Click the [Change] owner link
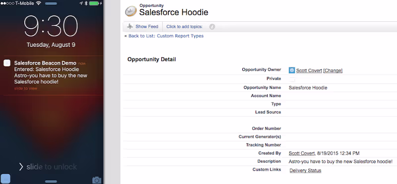 pyautogui.click(x=332, y=70)
